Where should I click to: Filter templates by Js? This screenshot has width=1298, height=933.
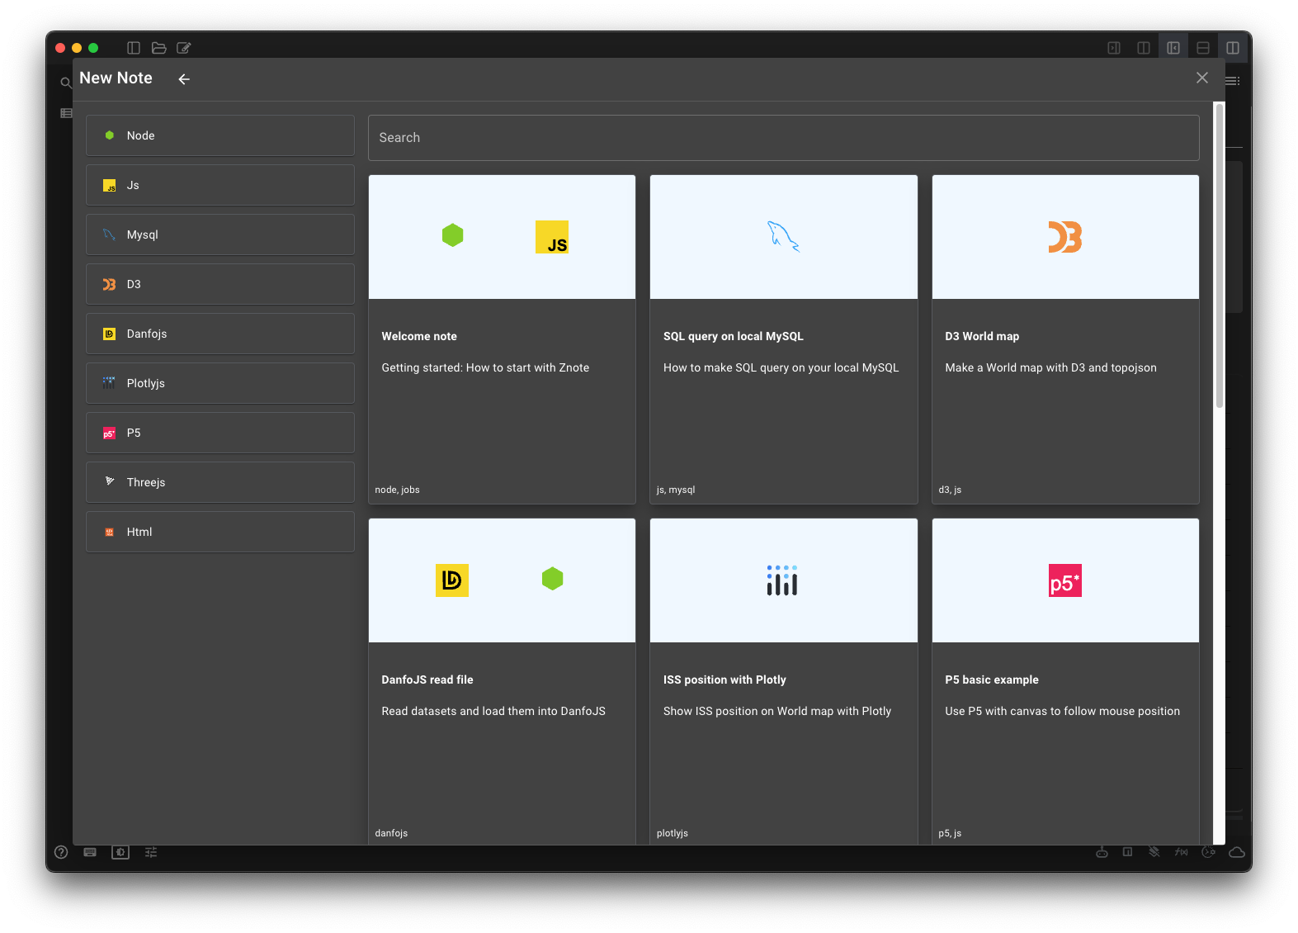220,185
